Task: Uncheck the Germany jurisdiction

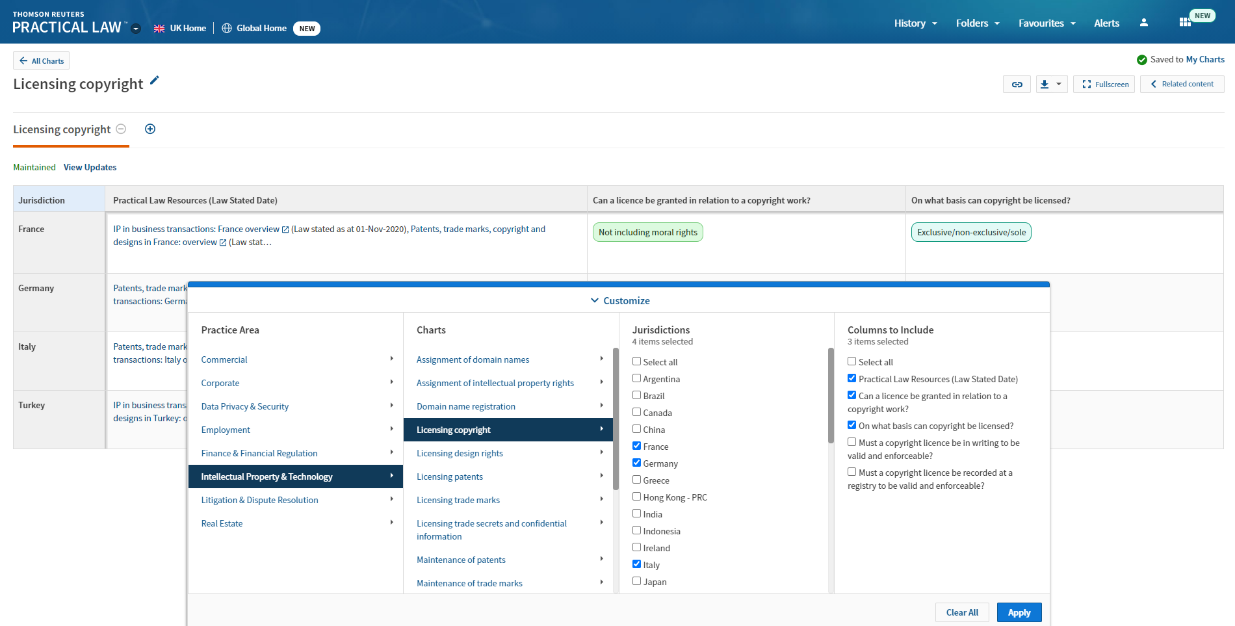Action: (636, 463)
